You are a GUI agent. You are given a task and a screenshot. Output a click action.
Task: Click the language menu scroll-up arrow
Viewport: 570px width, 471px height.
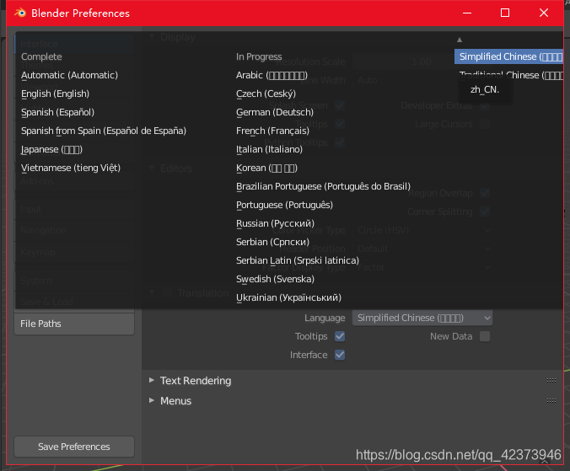click(460, 40)
